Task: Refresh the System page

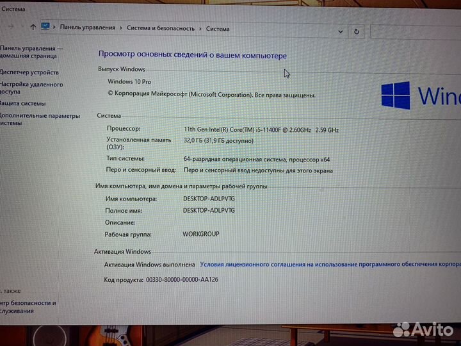Action: coord(357,31)
